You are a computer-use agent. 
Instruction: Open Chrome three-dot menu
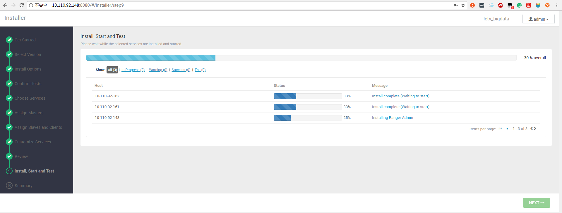click(557, 5)
